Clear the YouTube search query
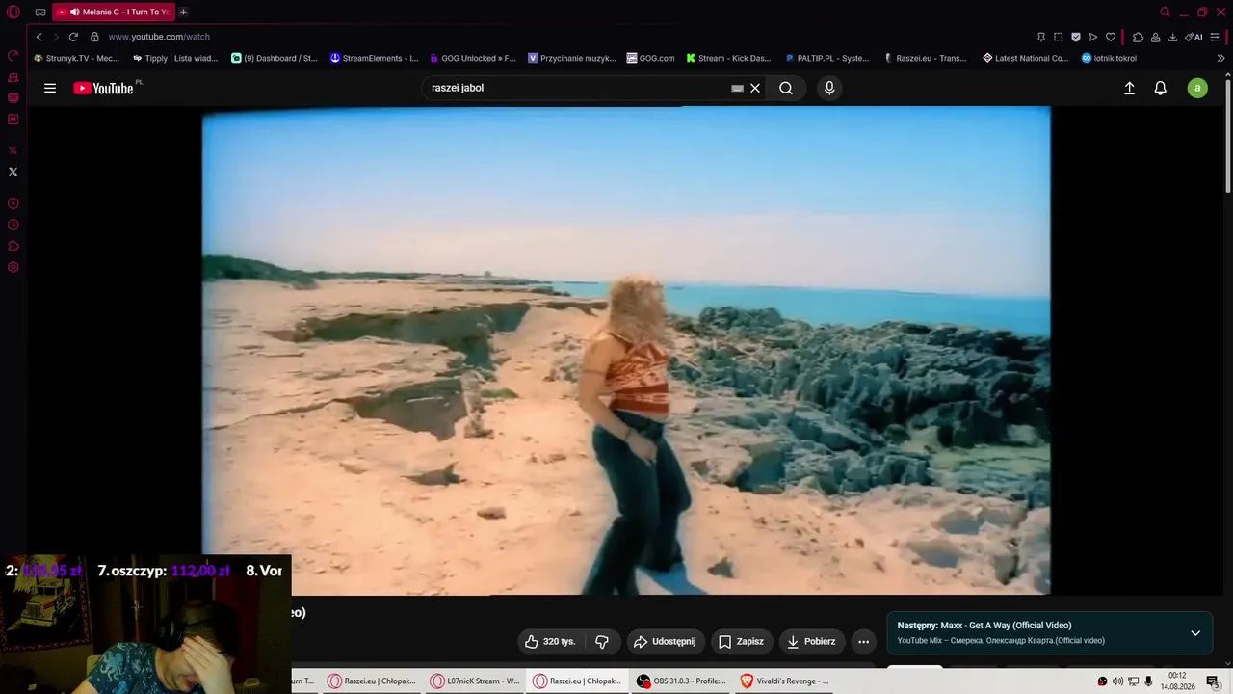1233x694 pixels. pyautogui.click(x=755, y=88)
